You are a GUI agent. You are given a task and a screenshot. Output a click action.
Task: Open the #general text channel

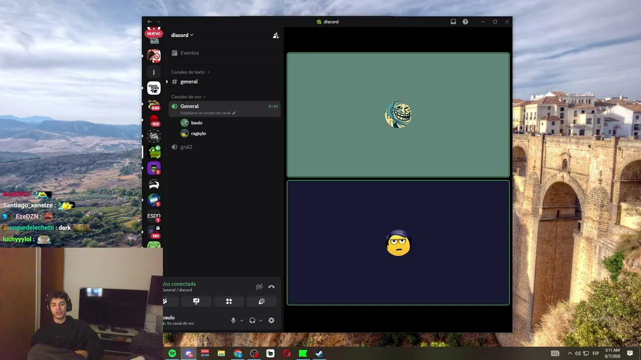[x=224, y=81]
